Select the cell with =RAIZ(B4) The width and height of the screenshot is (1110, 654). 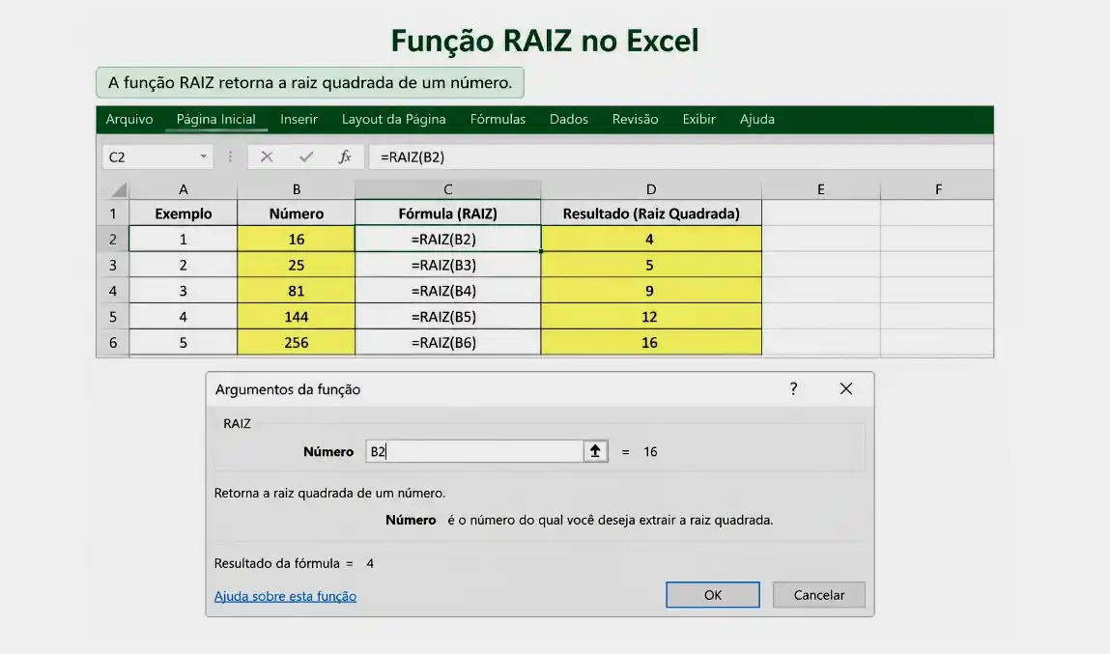coord(447,291)
